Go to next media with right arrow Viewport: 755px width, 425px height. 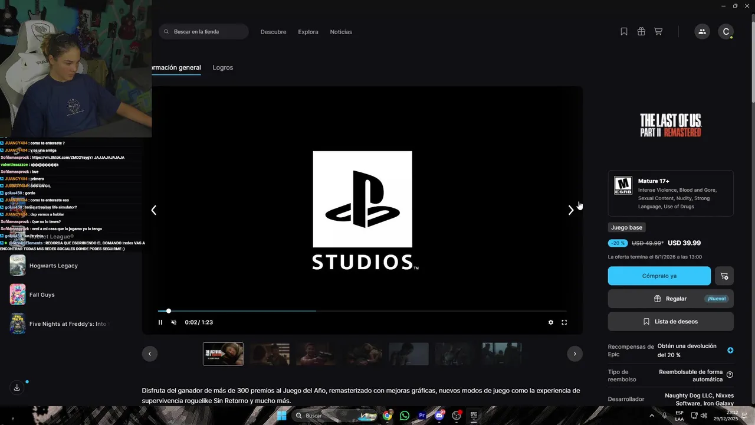coord(570,210)
